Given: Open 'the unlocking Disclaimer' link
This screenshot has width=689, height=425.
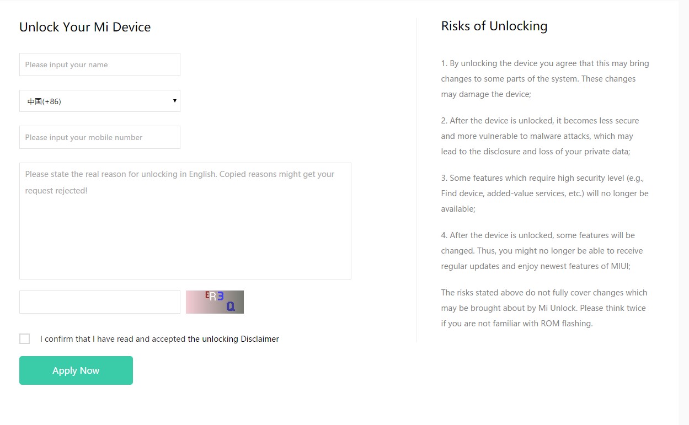Looking at the screenshot, I should point(233,339).
